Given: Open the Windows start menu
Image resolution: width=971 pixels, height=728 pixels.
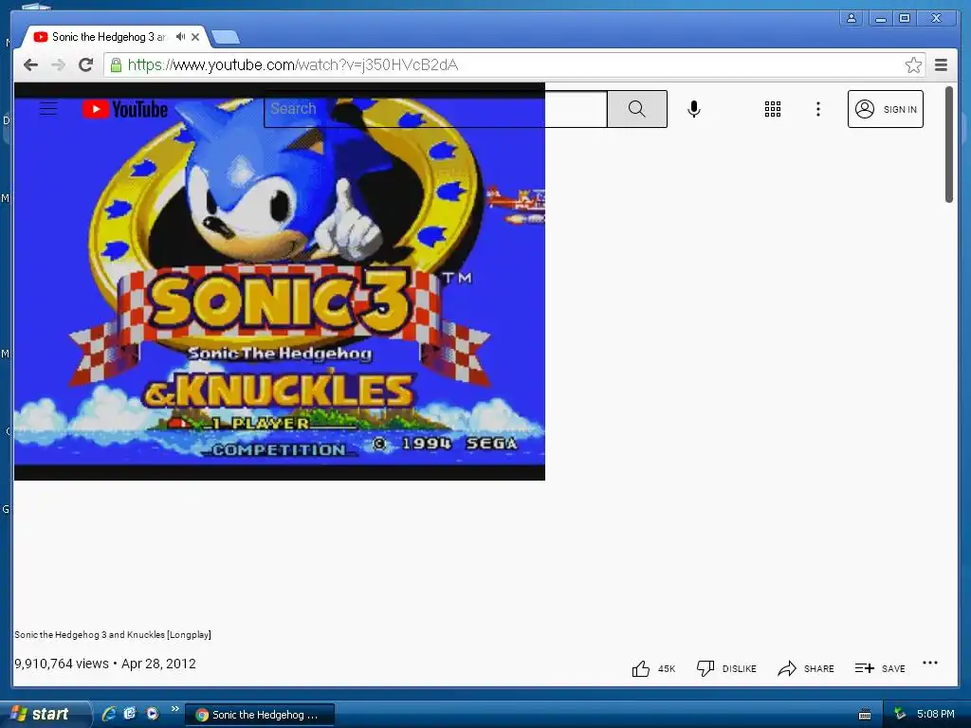Looking at the screenshot, I should tap(44, 714).
